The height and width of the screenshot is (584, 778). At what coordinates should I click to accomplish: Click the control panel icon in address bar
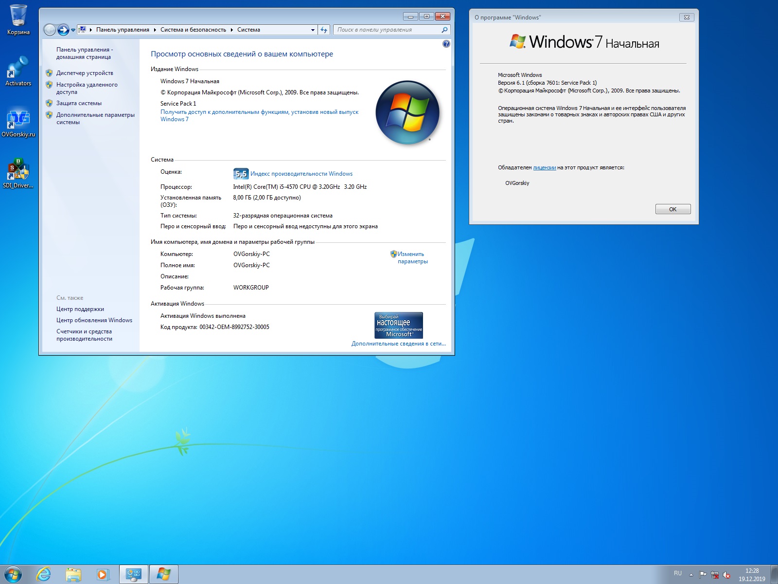point(82,30)
